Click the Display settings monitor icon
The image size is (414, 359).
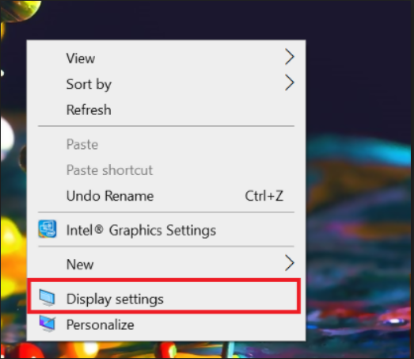click(x=47, y=298)
